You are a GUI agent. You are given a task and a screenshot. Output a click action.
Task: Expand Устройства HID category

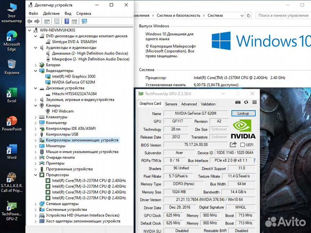click(35, 216)
